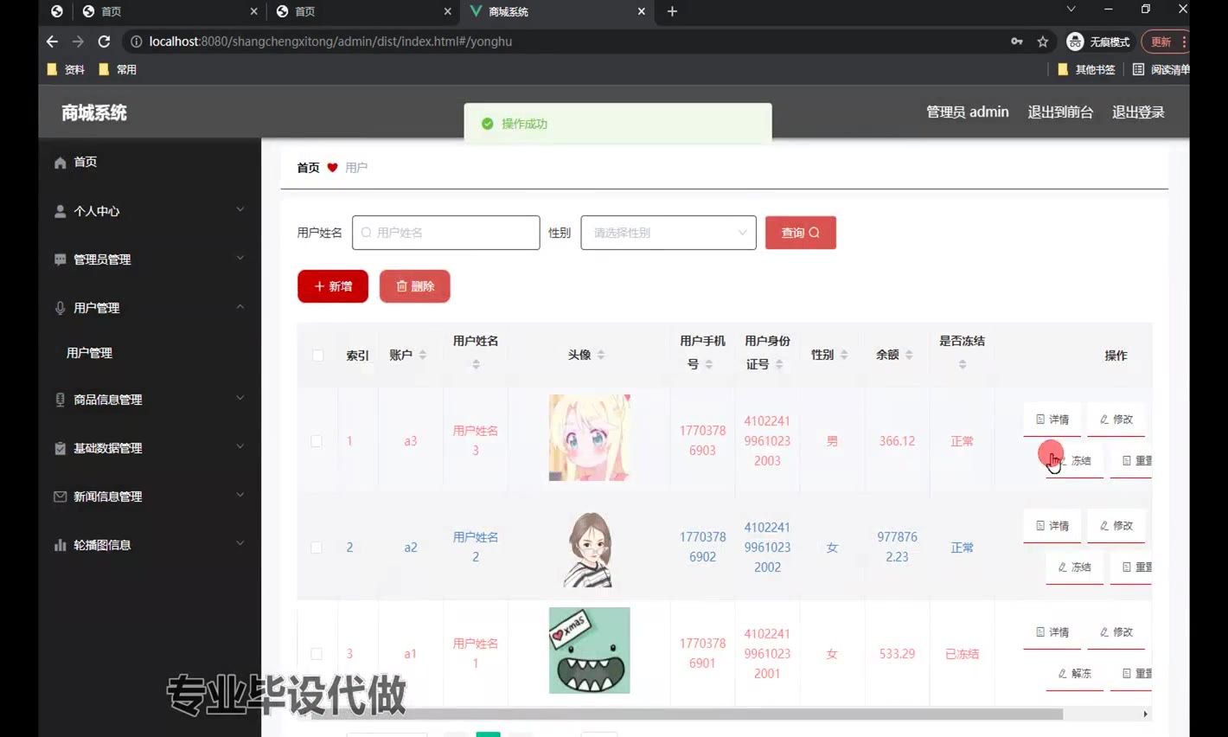Click 退出登录 to log out

click(x=1138, y=112)
